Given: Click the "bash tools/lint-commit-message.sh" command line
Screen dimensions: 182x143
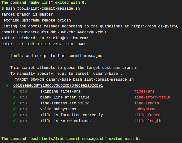Looking at the screenshot, I should (x=41, y=9).
